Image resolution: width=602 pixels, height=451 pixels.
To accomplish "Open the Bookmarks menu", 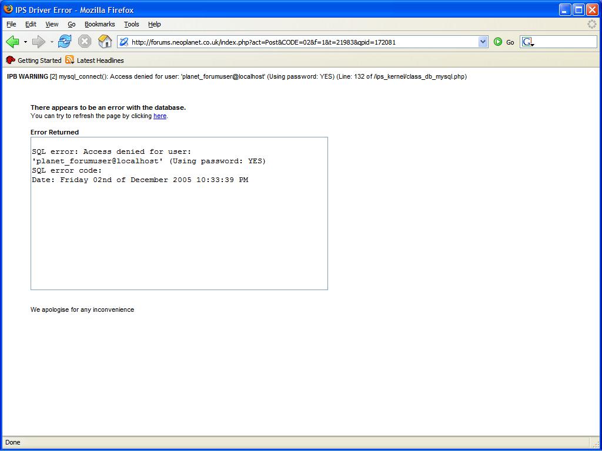I will (100, 24).
